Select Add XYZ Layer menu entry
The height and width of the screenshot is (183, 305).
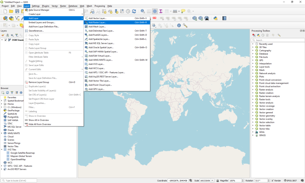[117, 64]
